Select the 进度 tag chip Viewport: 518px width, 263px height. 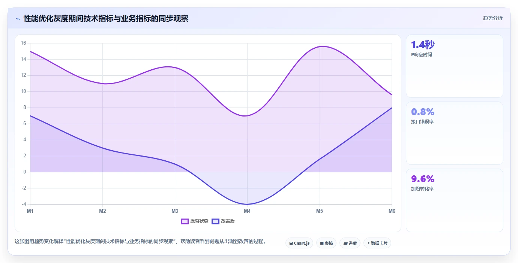pos(350,243)
